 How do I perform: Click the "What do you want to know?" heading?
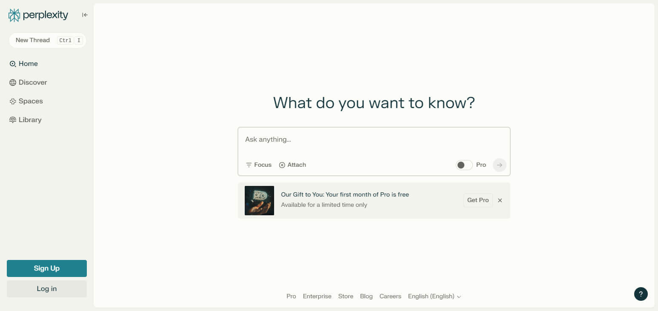click(x=374, y=103)
